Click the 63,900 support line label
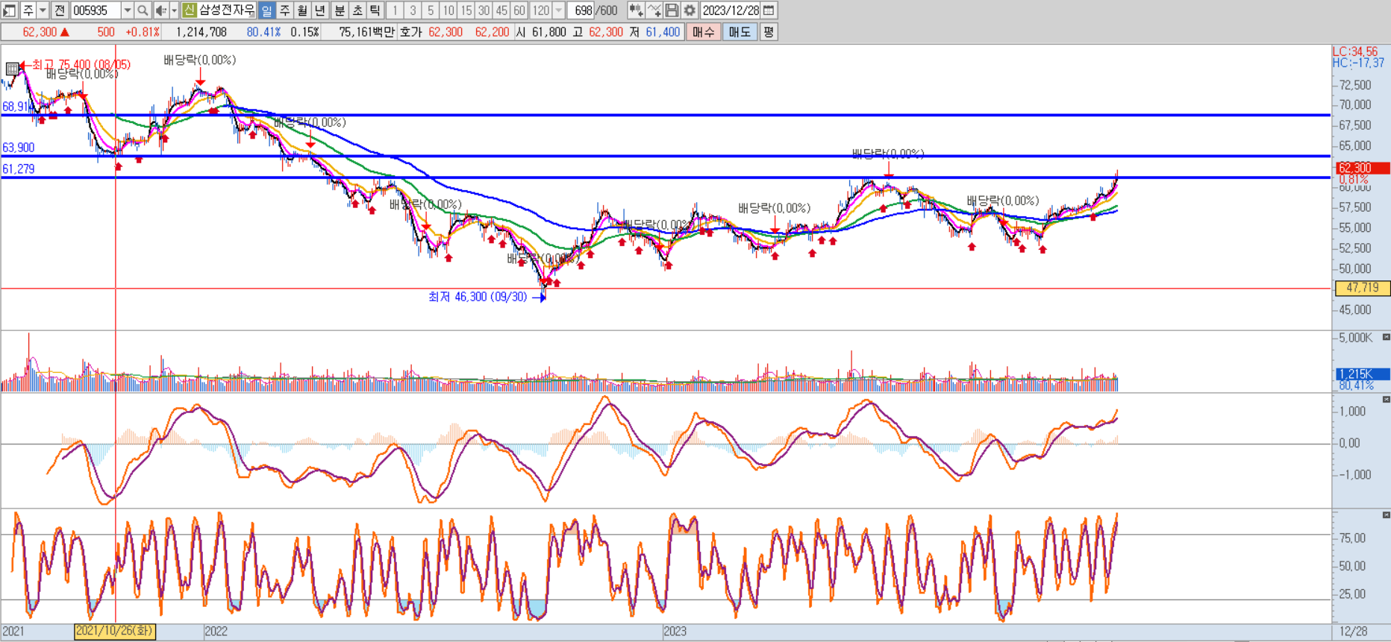The image size is (1391, 642). coord(19,148)
